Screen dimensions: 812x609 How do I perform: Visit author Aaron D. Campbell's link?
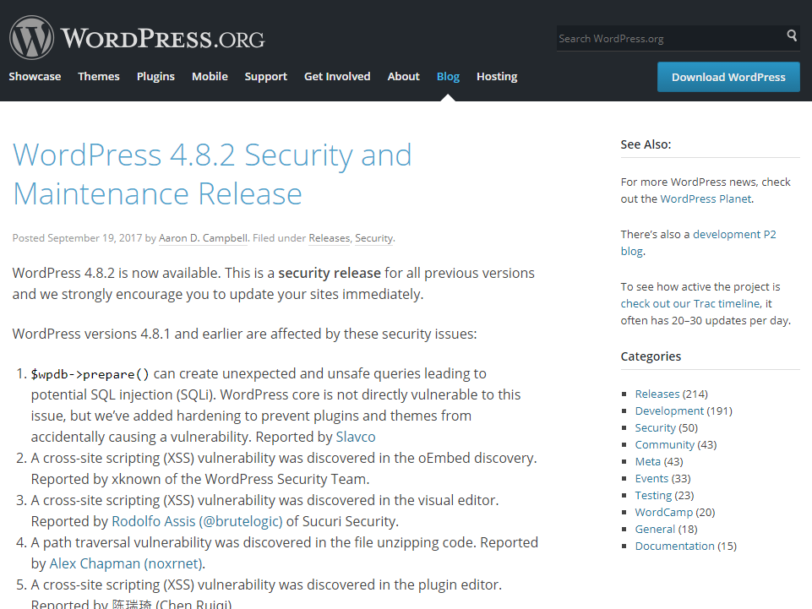coord(203,238)
